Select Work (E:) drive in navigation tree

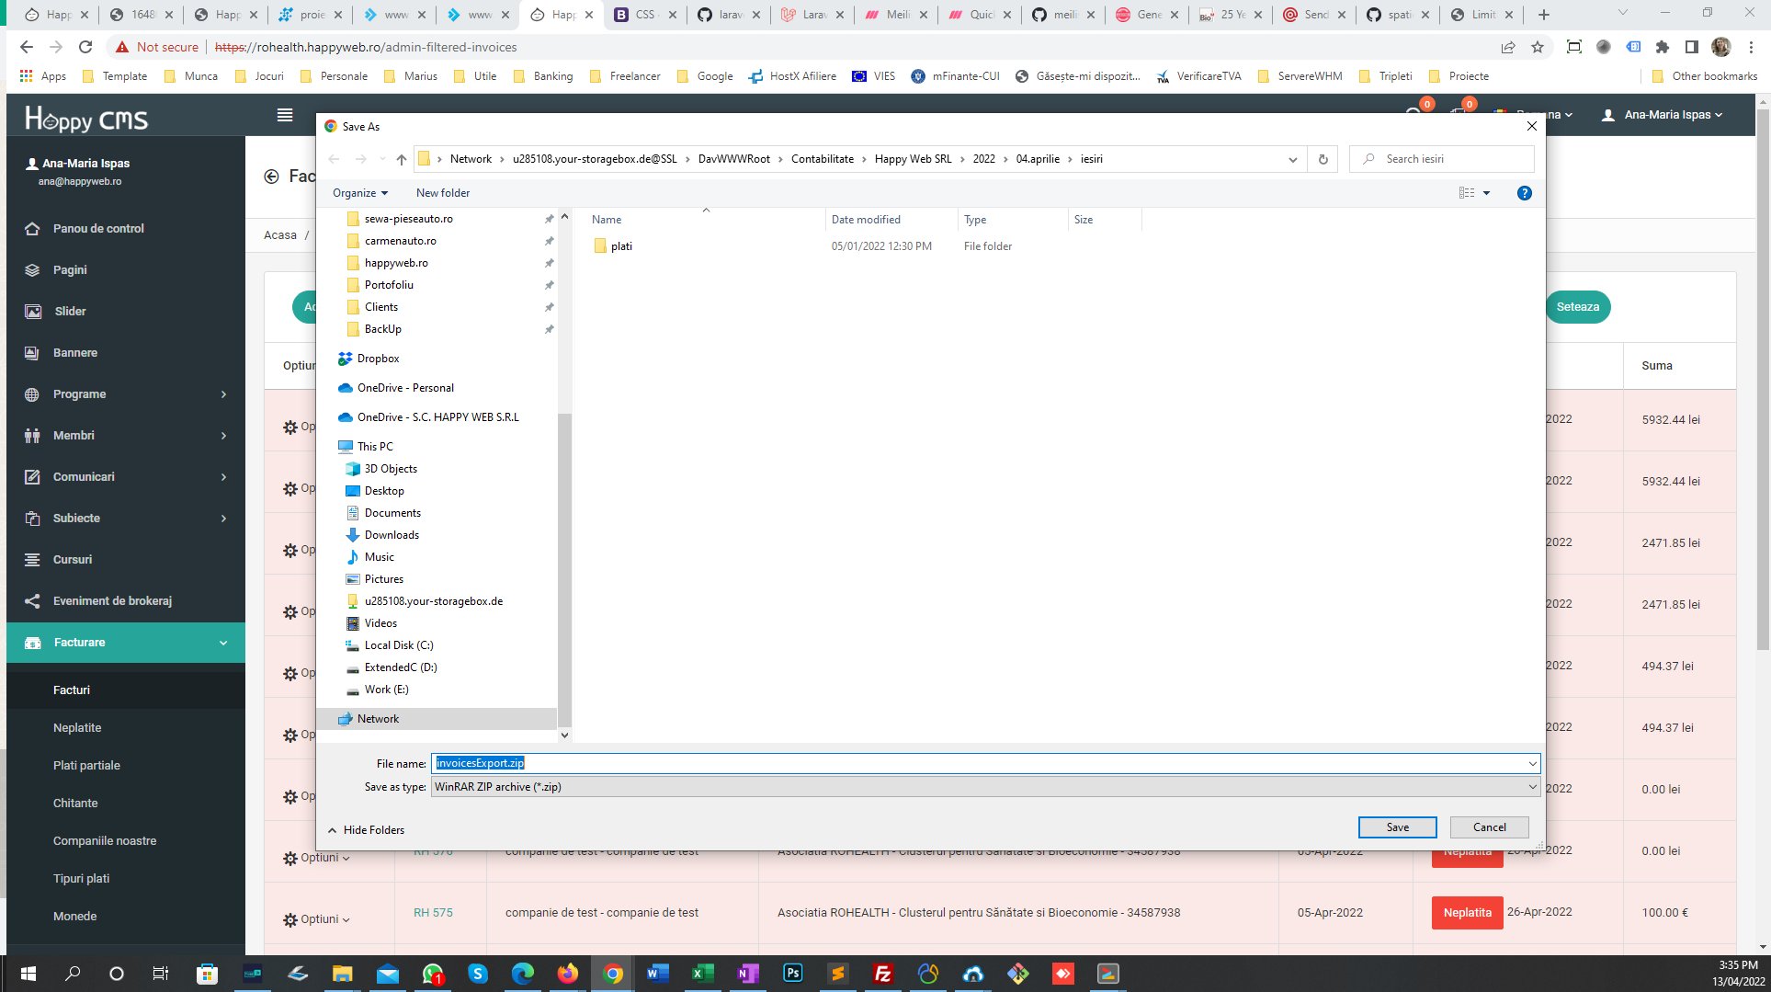tap(386, 690)
